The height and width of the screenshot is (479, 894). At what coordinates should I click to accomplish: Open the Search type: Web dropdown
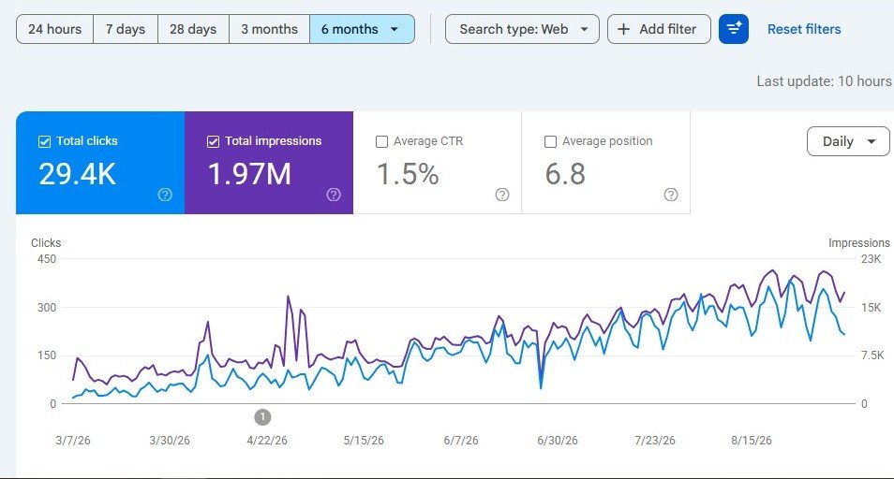(522, 29)
